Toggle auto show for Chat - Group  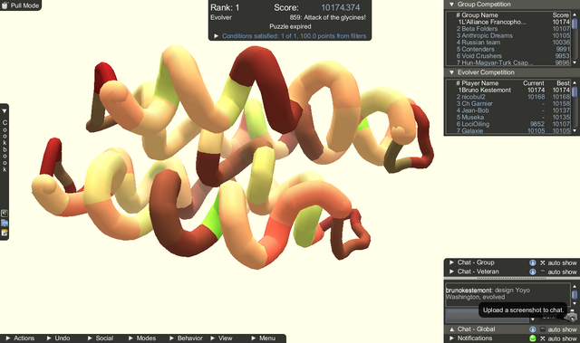pos(543,262)
